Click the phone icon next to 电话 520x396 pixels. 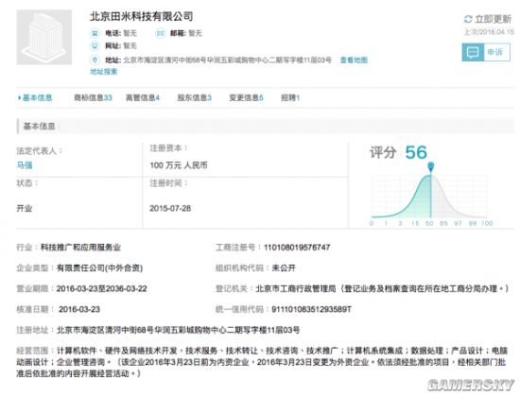coord(95,33)
